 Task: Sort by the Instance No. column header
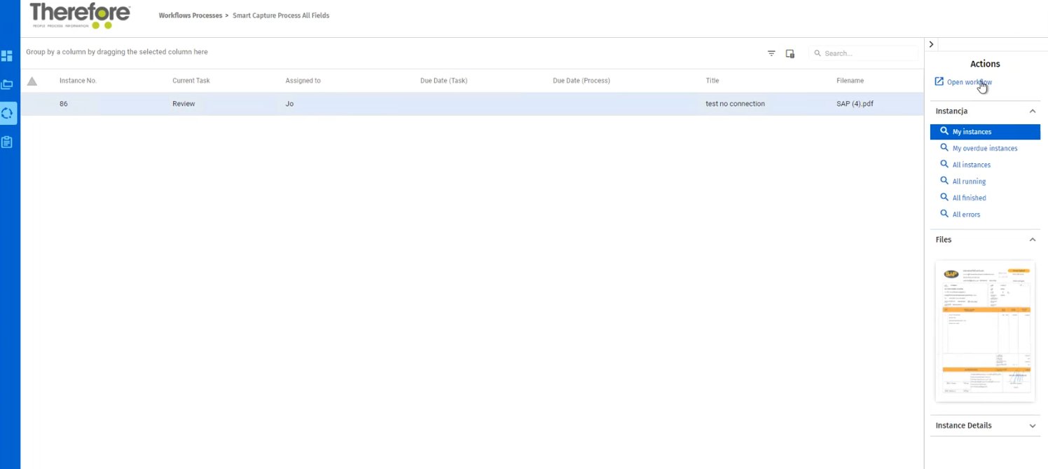(78, 81)
